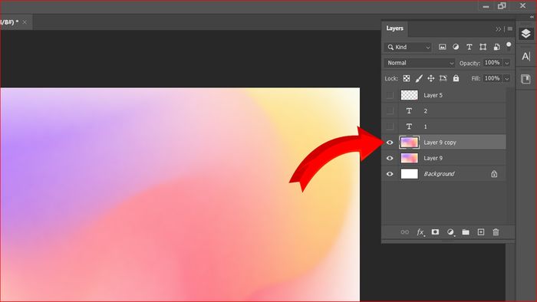Screen dimensions: 537x302
Task: Add a layer mask
Action: [435, 232]
